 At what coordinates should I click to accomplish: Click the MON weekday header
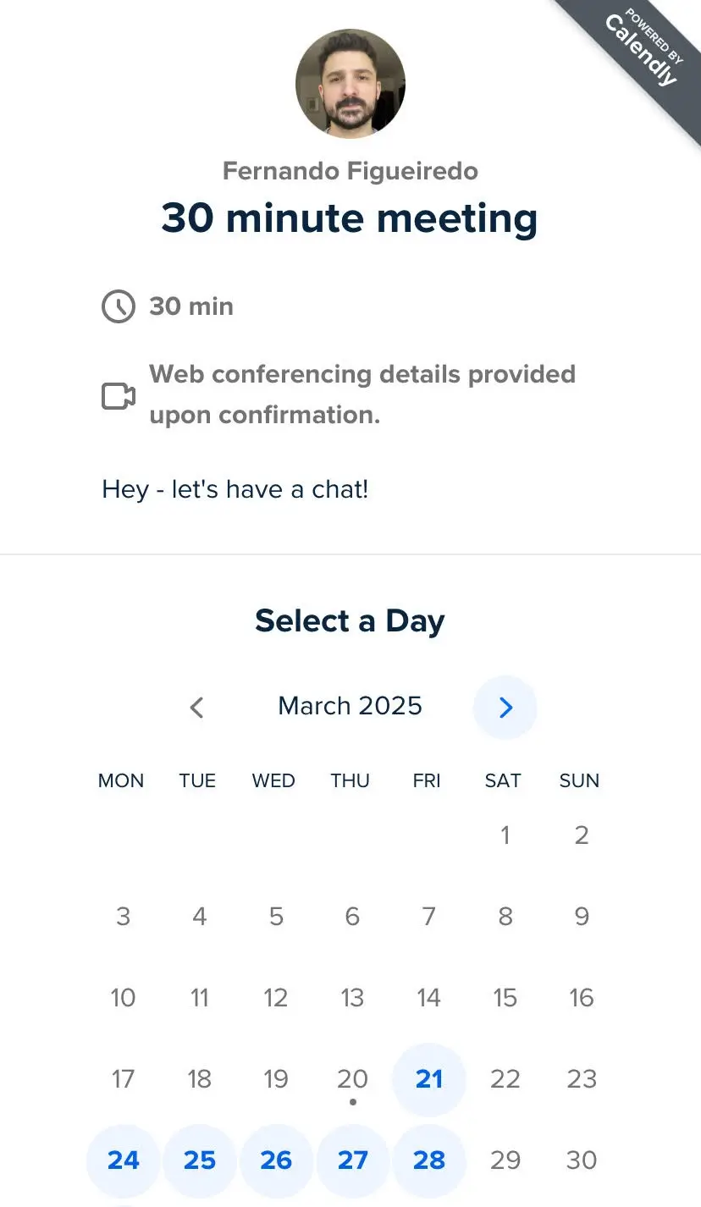pyautogui.click(x=121, y=780)
